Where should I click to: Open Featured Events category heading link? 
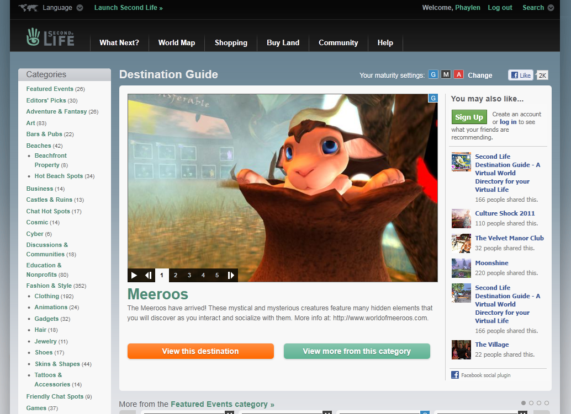click(222, 404)
